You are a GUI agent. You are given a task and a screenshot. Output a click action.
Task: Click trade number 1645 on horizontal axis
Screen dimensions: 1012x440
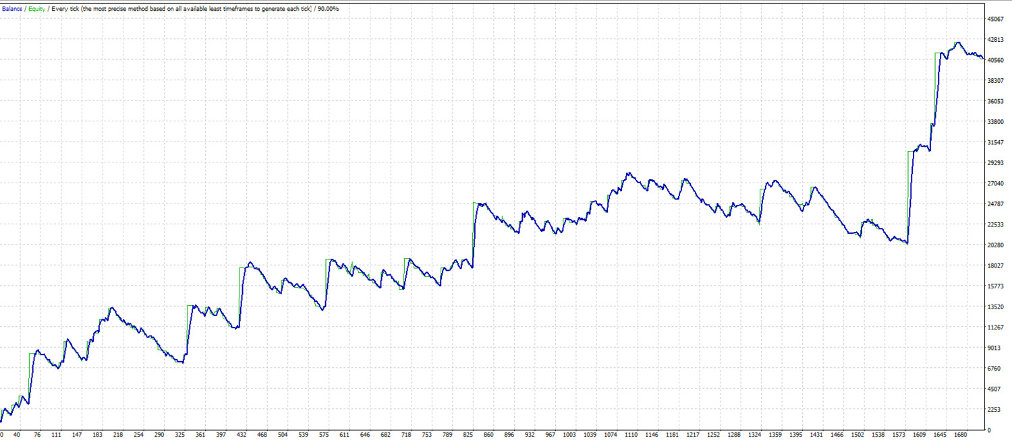(940, 435)
